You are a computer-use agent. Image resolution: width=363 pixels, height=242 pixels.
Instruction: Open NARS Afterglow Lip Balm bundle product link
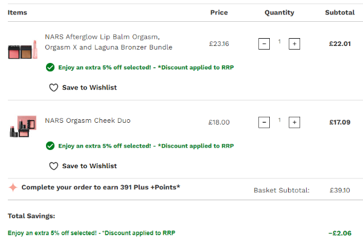(x=108, y=42)
